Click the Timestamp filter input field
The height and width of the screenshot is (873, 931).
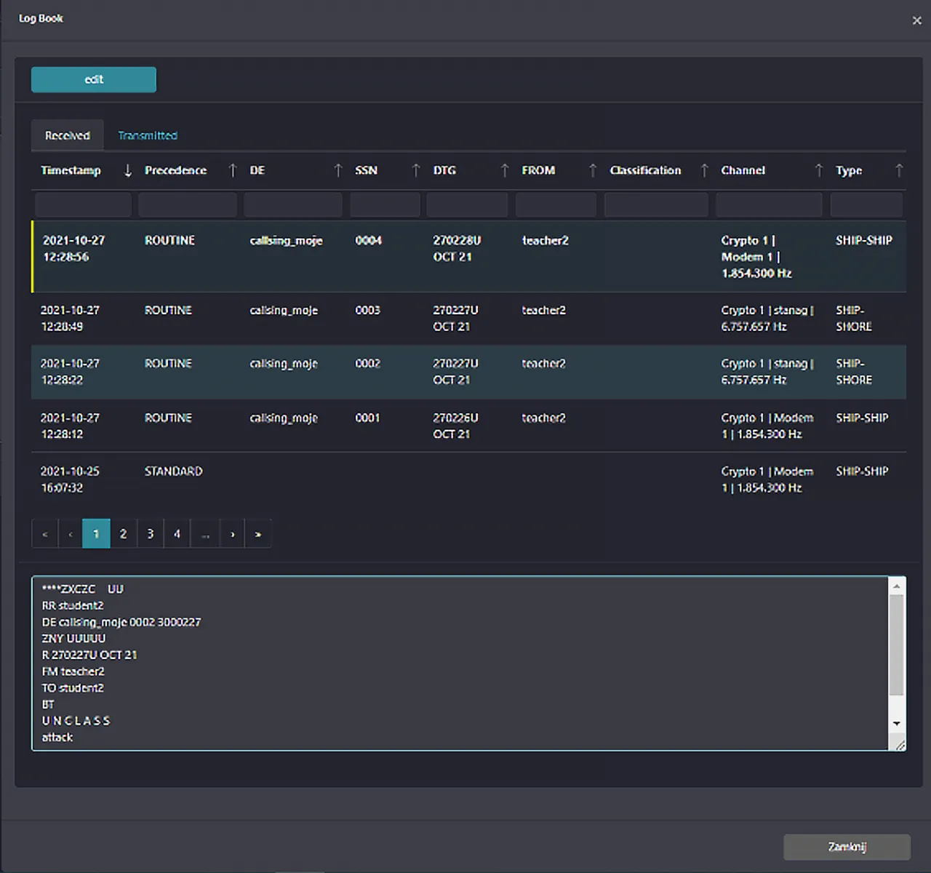point(83,205)
